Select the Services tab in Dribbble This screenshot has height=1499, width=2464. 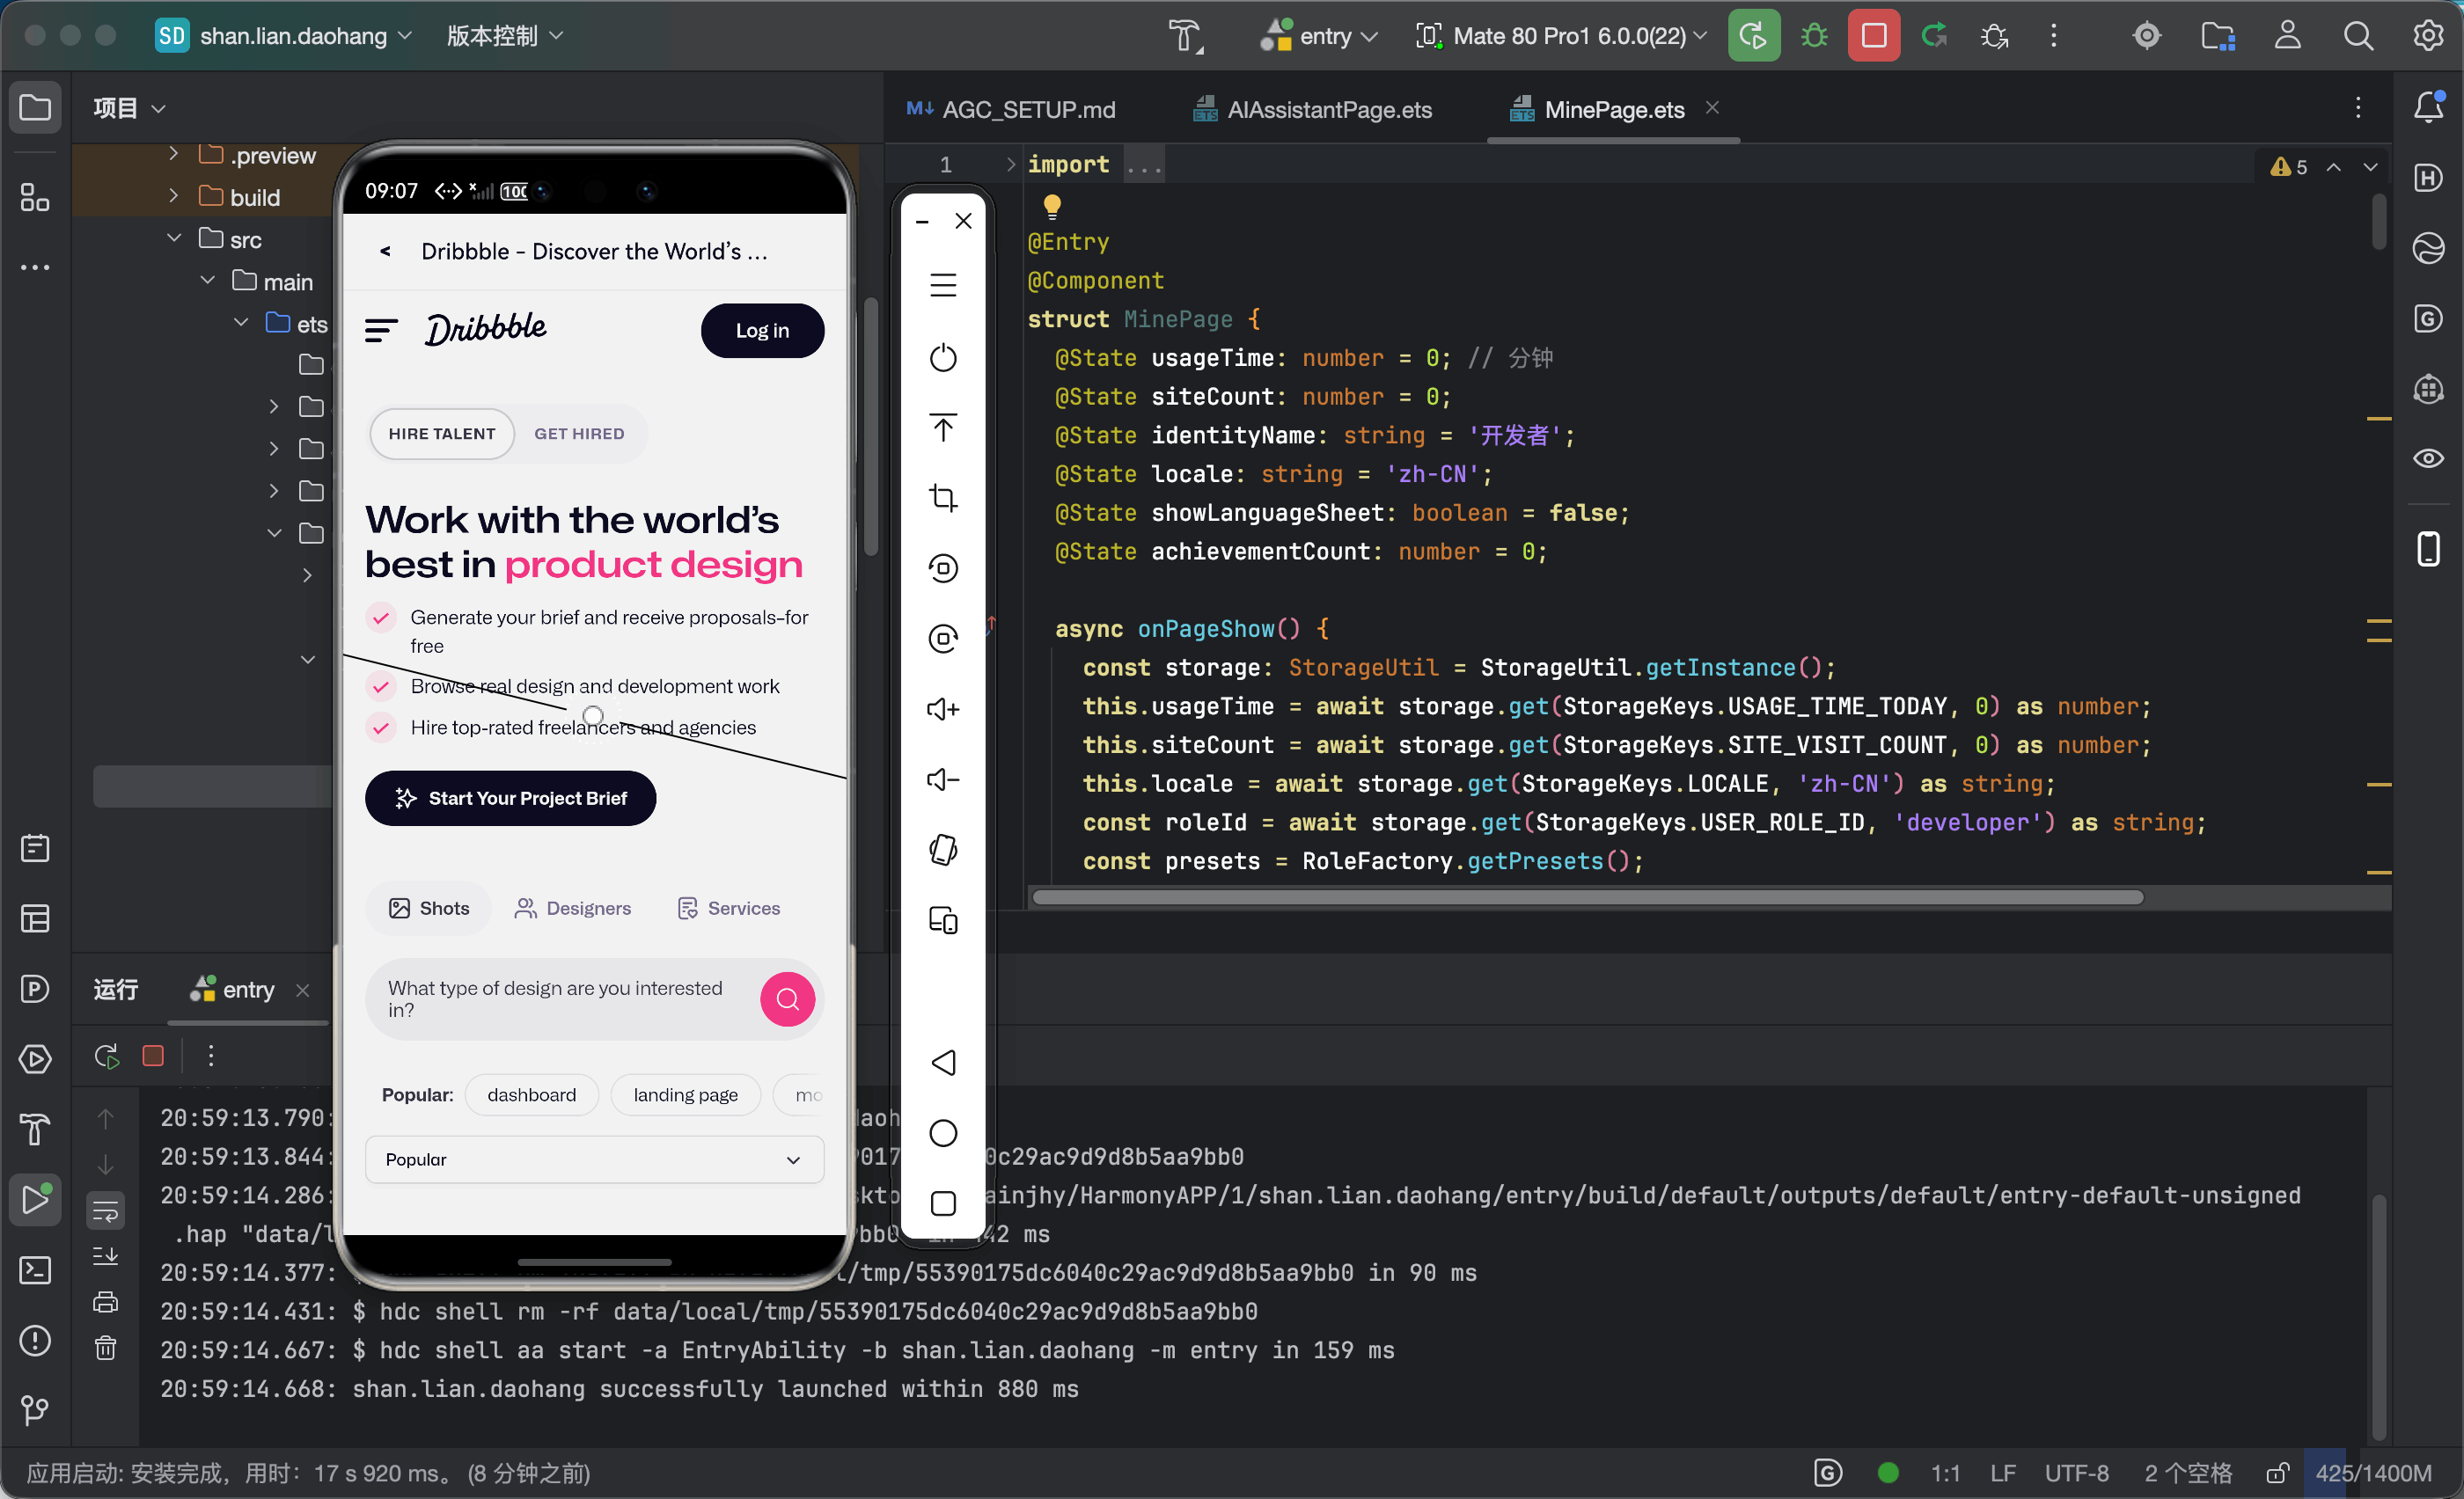pyautogui.click(x=729, y=907)
